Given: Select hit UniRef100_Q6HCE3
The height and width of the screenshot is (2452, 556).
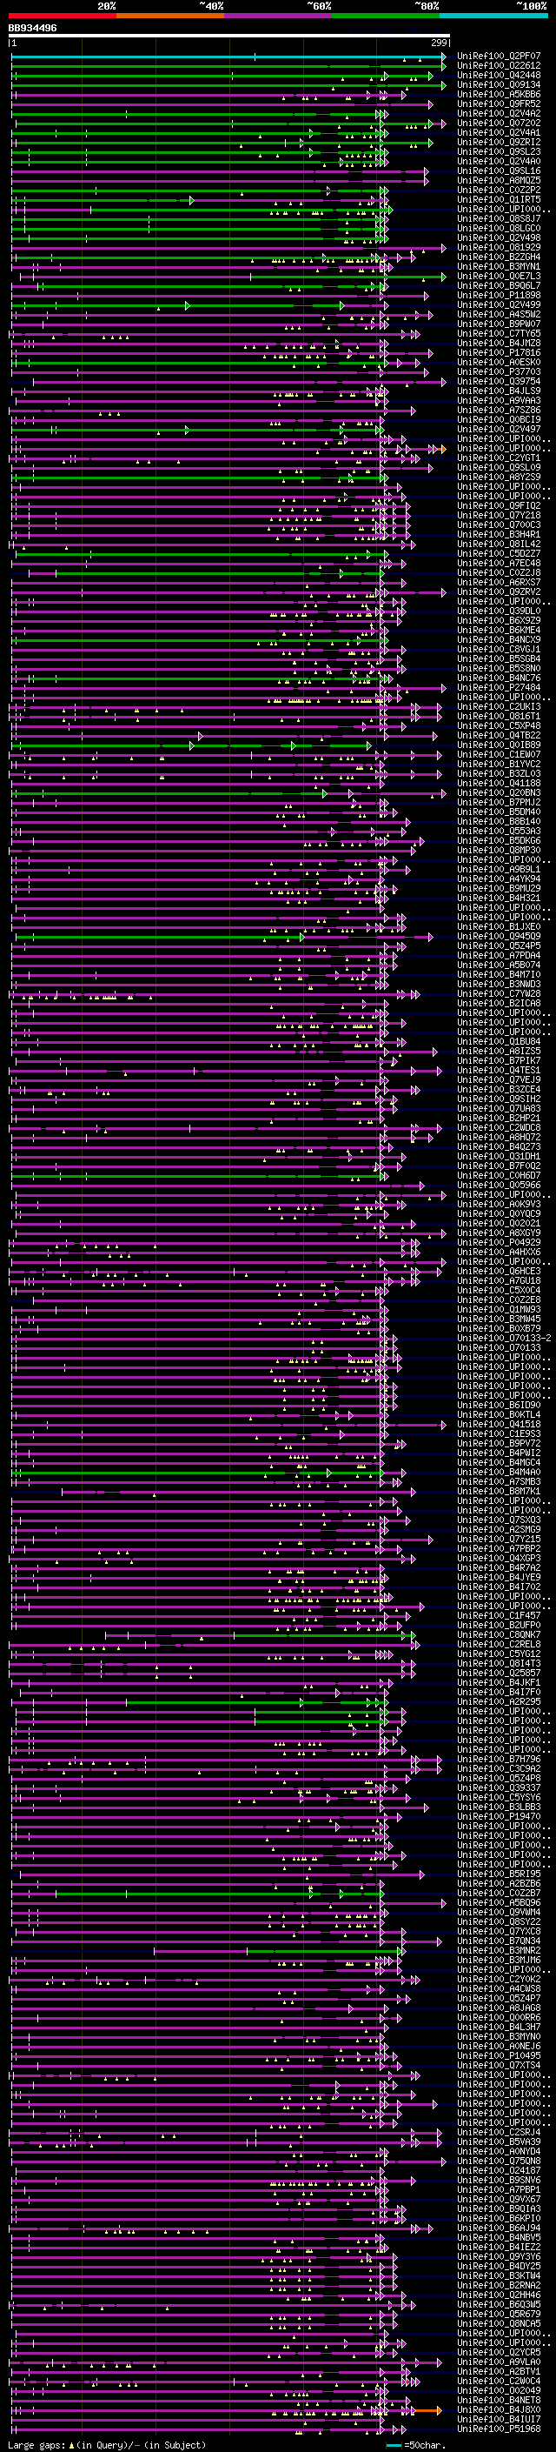Looking at the screenshot, I should [x=499, y=1272].
